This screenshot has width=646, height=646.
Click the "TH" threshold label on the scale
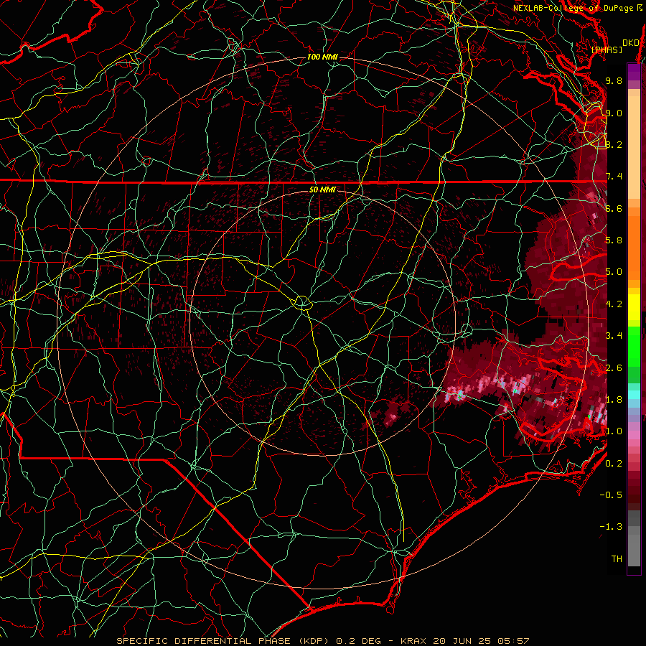pos(617,559)
